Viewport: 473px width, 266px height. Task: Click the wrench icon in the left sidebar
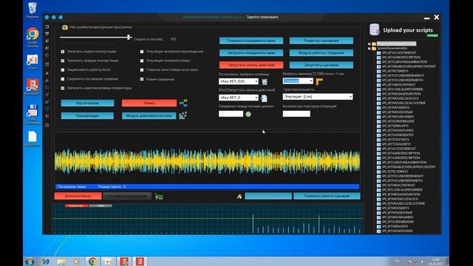click(47, 81)
